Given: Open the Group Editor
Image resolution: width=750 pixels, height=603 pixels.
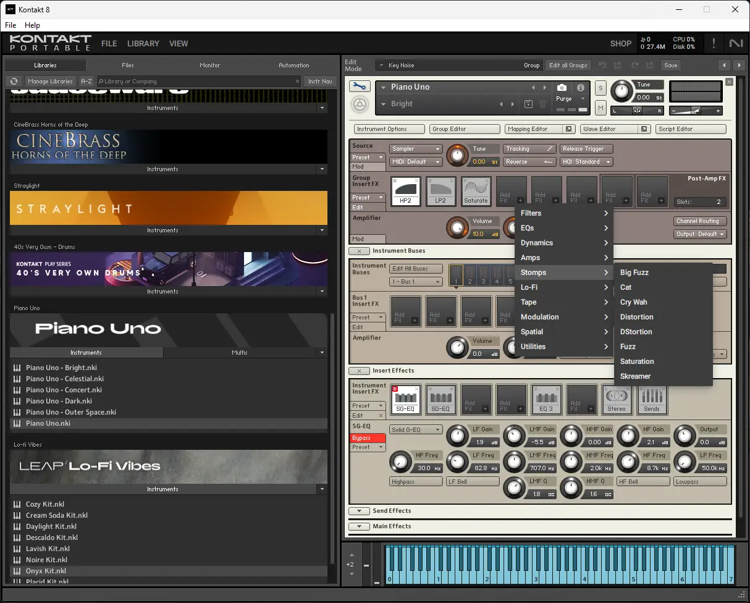Looking at the screenshot, I should point(465,129).
